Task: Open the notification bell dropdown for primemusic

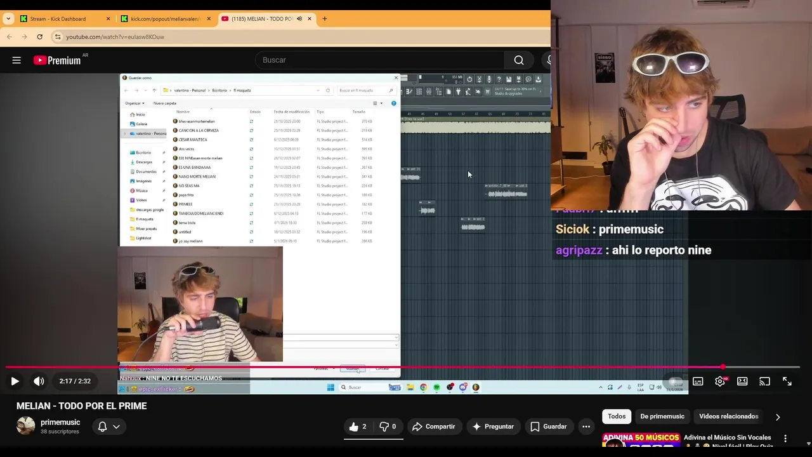Action: pos(108,427)
